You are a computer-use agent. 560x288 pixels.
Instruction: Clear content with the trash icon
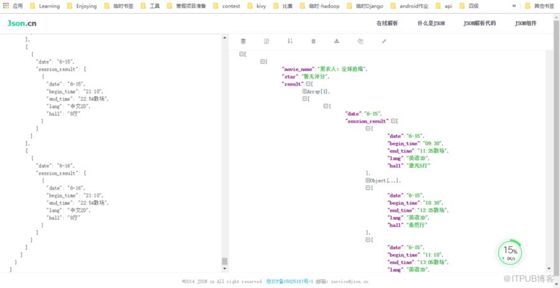[313, 42]
